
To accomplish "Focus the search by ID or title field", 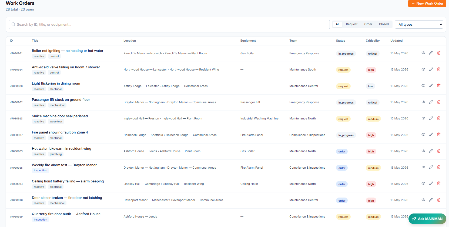I will (x=169, y=24).
